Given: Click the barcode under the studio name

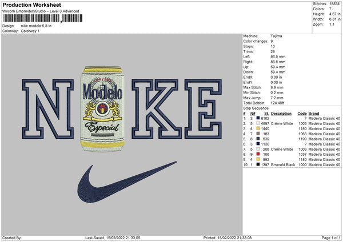Looking at the screenshot, I should tap(42, 18).
